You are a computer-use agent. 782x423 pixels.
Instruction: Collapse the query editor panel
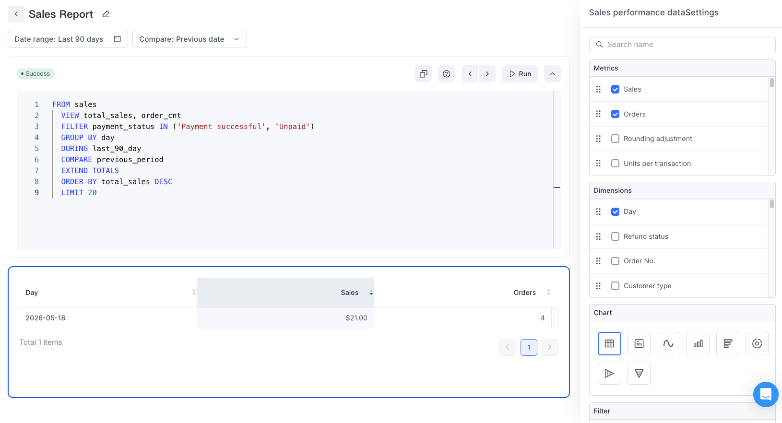(552, 74)
